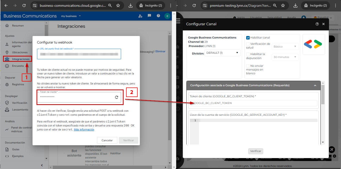Open downloads in the Business Communications browser window
Screen dimensions: 341x169
click(x=130, y=5)
